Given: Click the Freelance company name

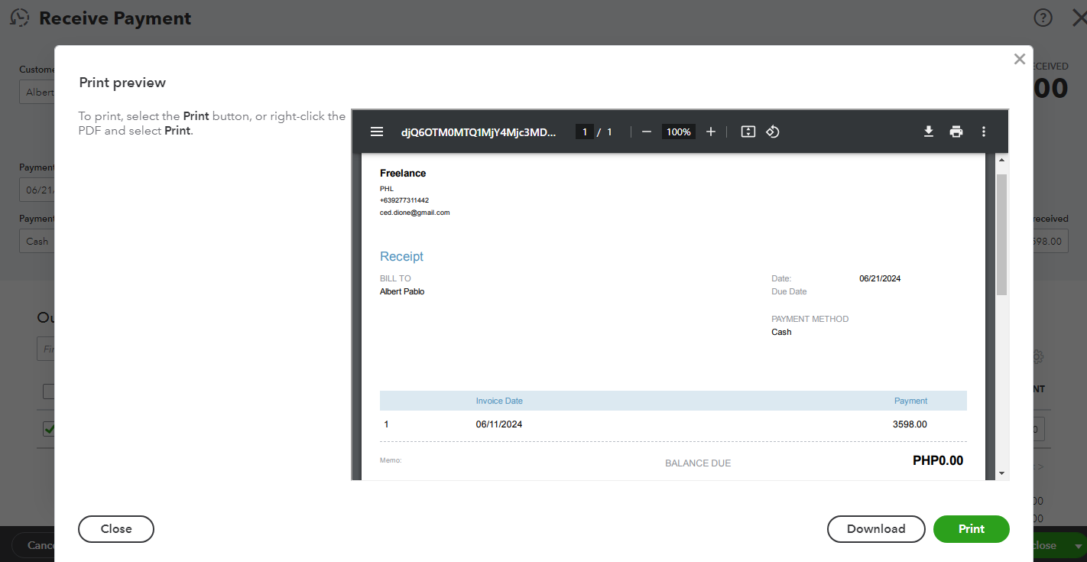Looking at the screenshot, I should [403, 174].
